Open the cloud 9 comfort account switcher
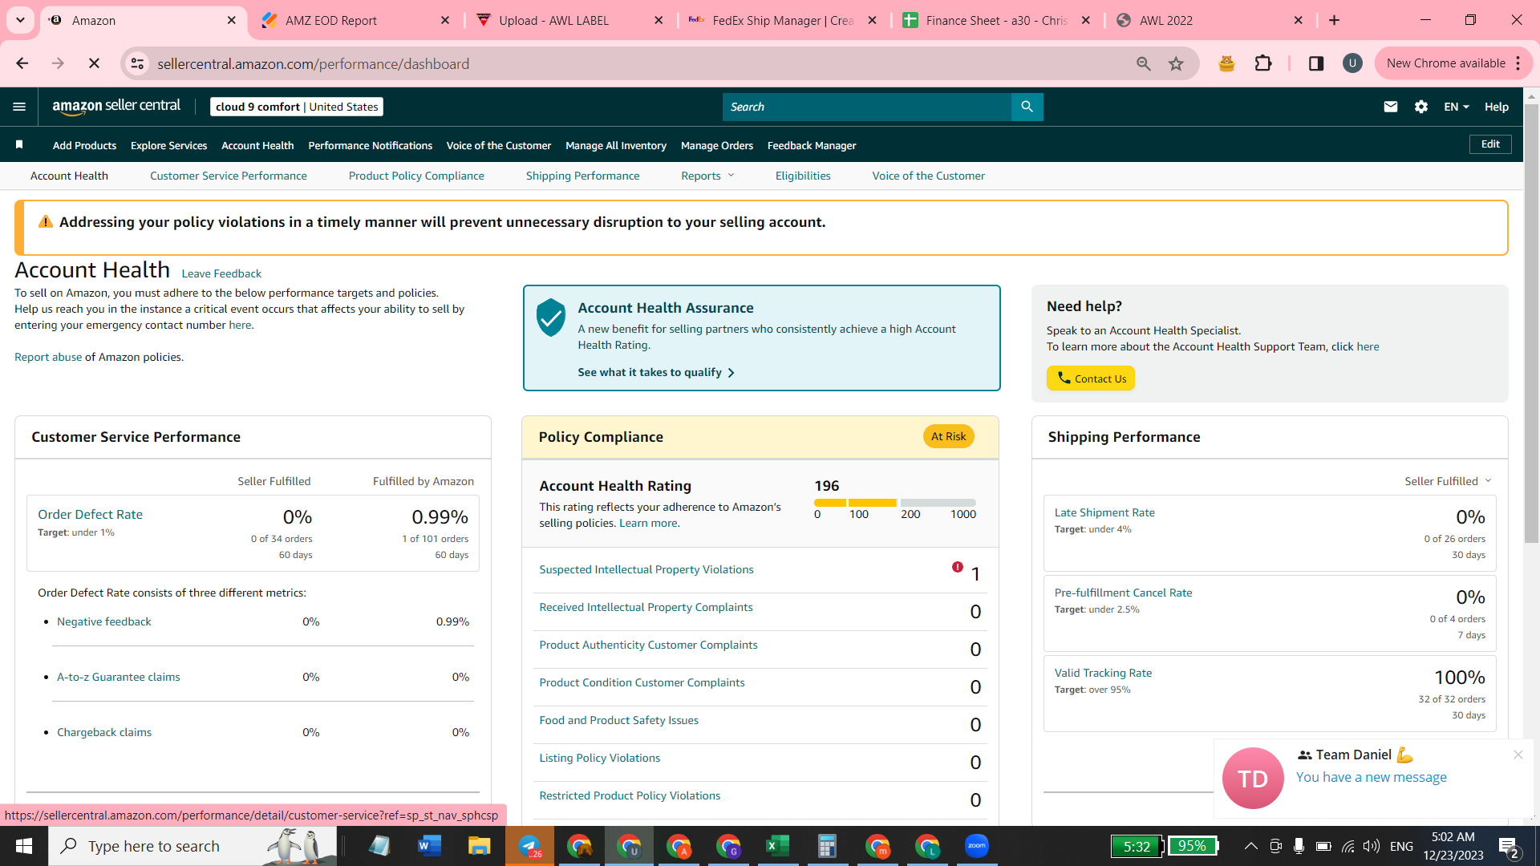 (x=297, y=107)
